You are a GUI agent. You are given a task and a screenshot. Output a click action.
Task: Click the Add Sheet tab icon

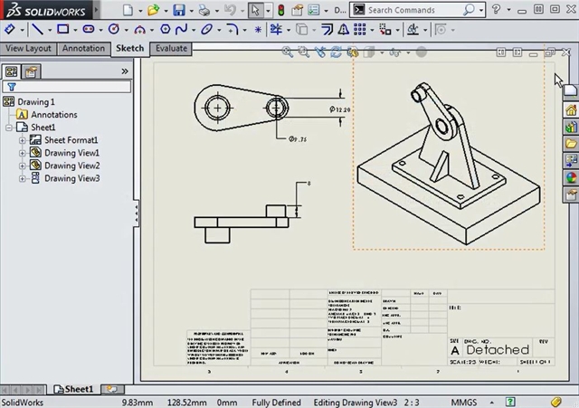tap(112, 389)
